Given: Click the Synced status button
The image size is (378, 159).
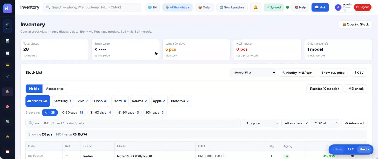Looking at the screenshot, I should pos(274,7).
